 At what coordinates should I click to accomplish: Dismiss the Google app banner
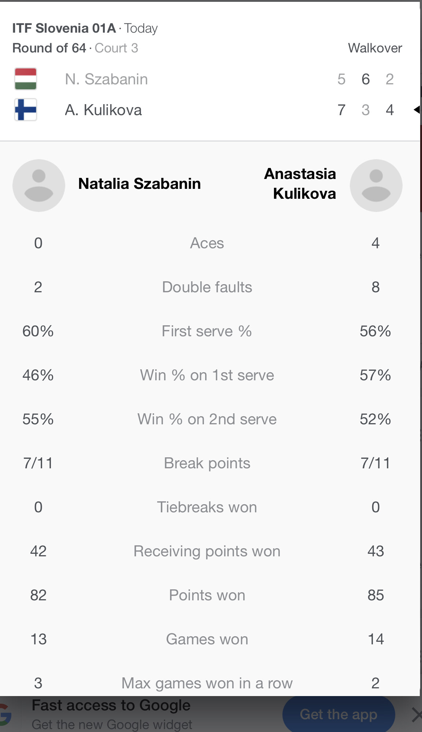point(416,714)
